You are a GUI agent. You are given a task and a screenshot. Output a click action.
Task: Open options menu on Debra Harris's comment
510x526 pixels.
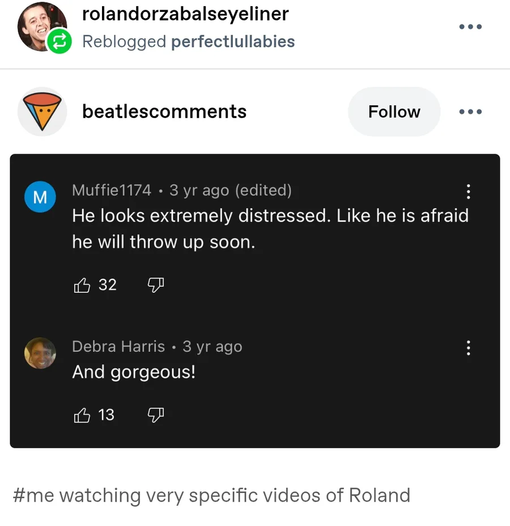(x=468, y=347)
